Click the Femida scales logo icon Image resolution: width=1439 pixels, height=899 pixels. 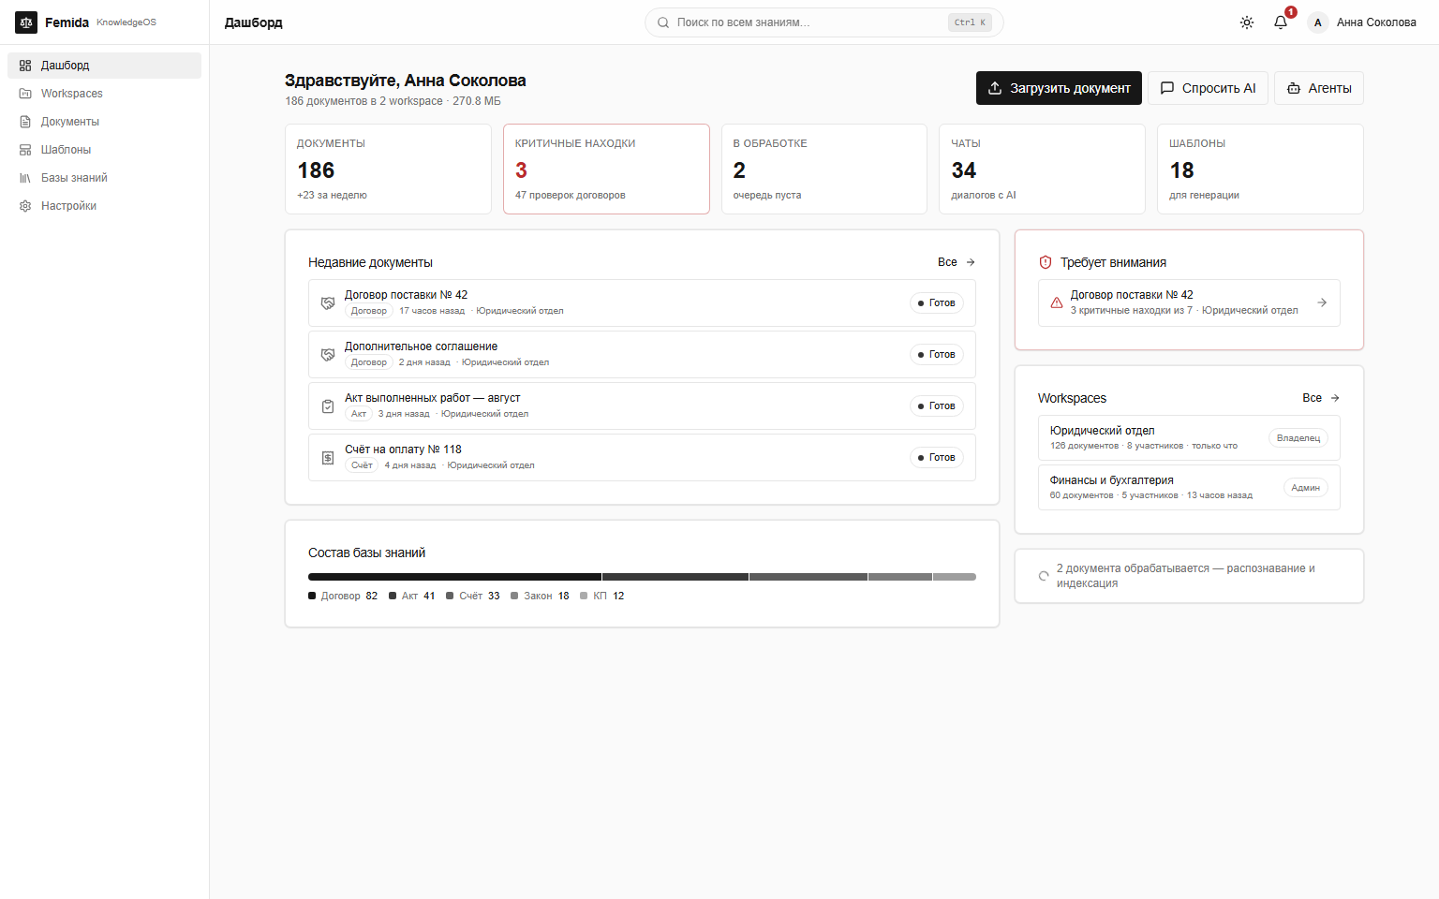point(26,22)
